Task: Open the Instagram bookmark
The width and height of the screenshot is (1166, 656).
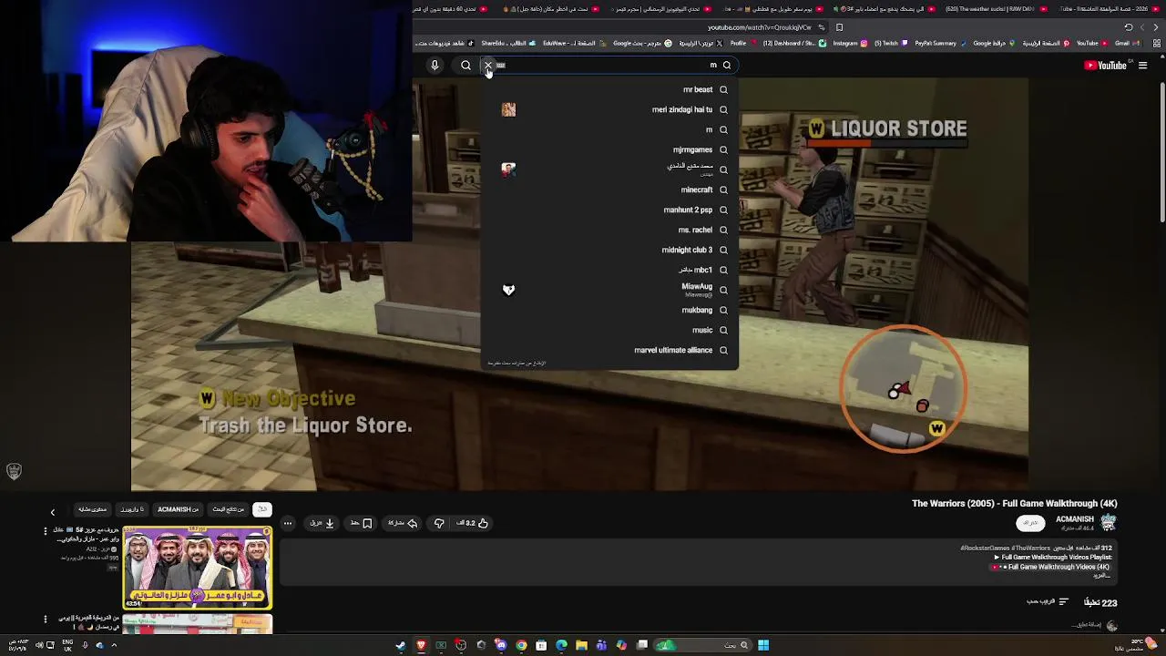Action: pyautogui.click(x=850, y=43)
